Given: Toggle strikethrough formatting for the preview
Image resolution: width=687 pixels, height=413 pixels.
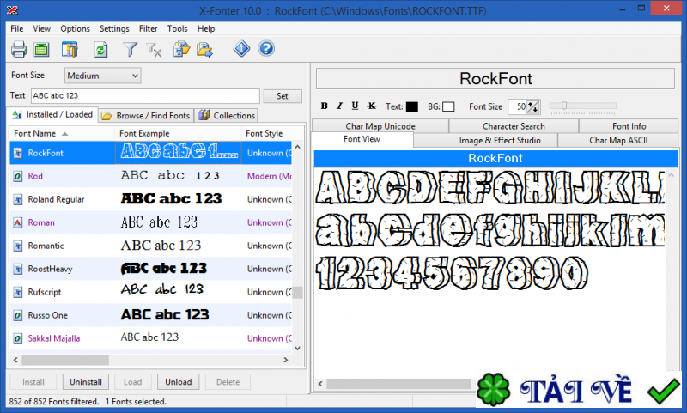Looking at the screenshot, I should [x=371, y=106].
